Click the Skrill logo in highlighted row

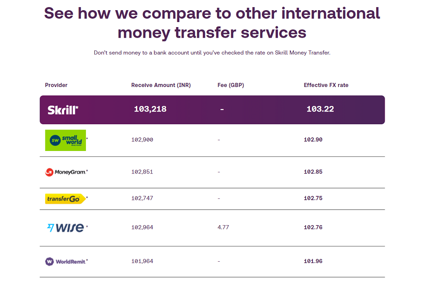63,110
